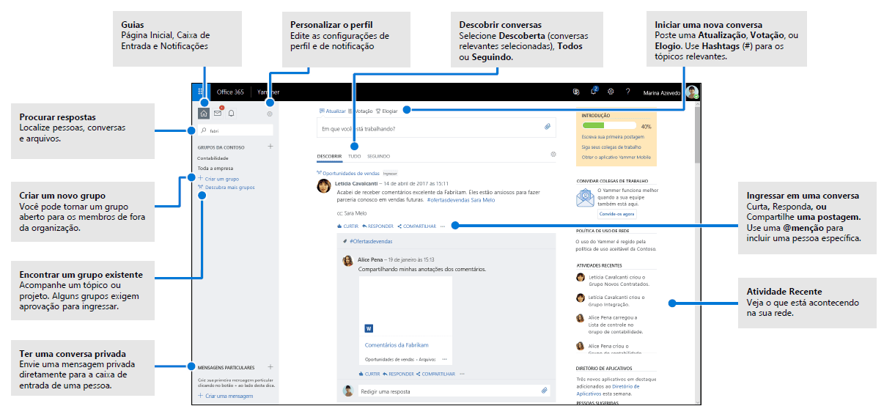Open the Comentários da Fabrikam document link
Viewport: 884px width, 417px height.
pos(397,344)
